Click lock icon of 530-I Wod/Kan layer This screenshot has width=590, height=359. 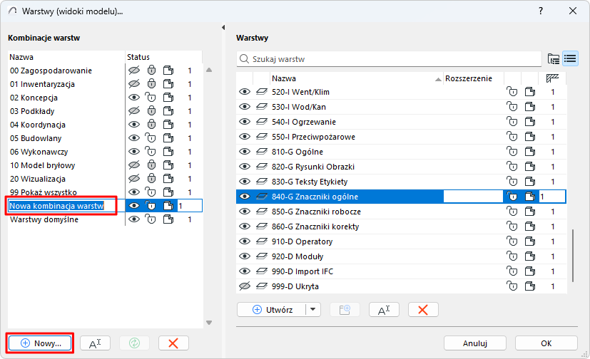(x=512, y=107)
